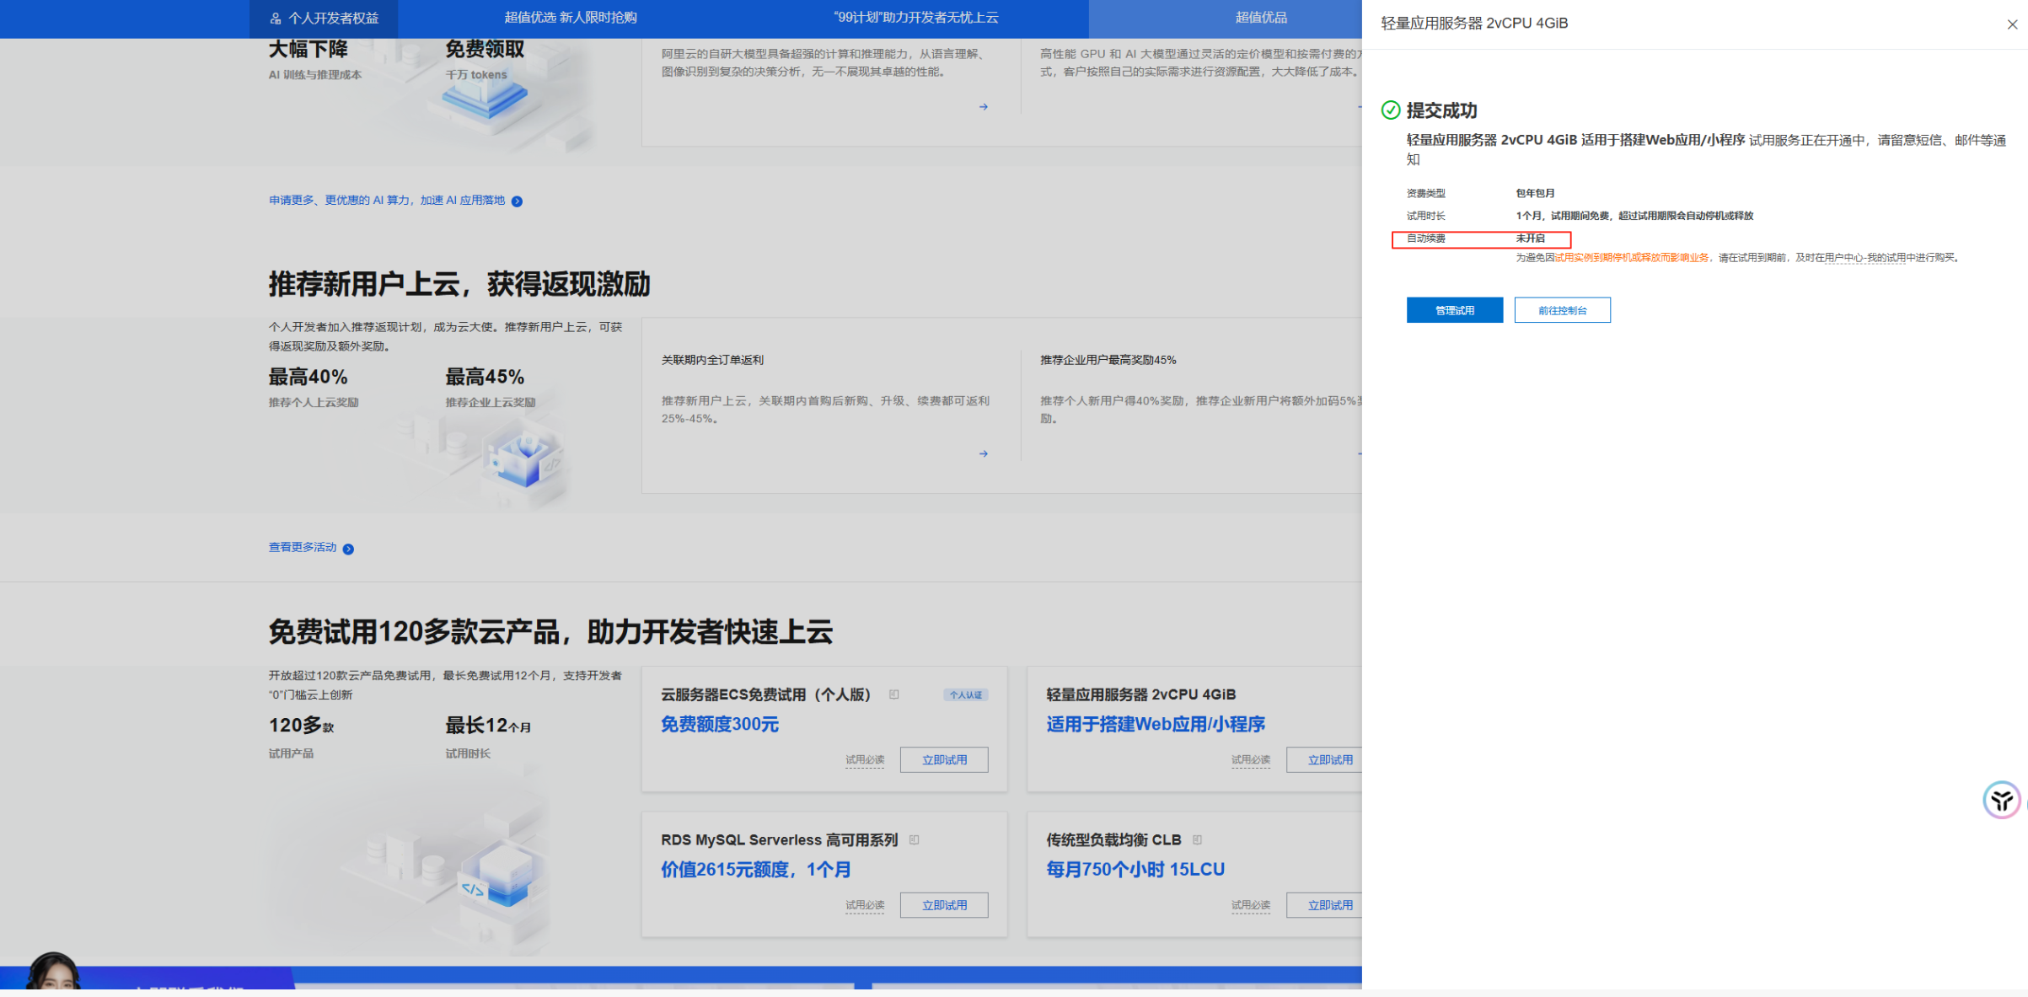Click 立即试用 for RDS MySQL Serverless
Screen dimensions: 2028x997
tap(943, 905)
